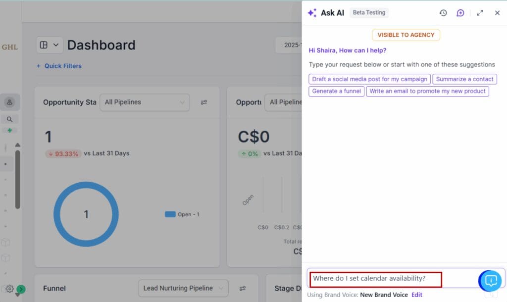Expand the Ask AI panel to fullscreen
507x302 pixels.
[479, 13]
